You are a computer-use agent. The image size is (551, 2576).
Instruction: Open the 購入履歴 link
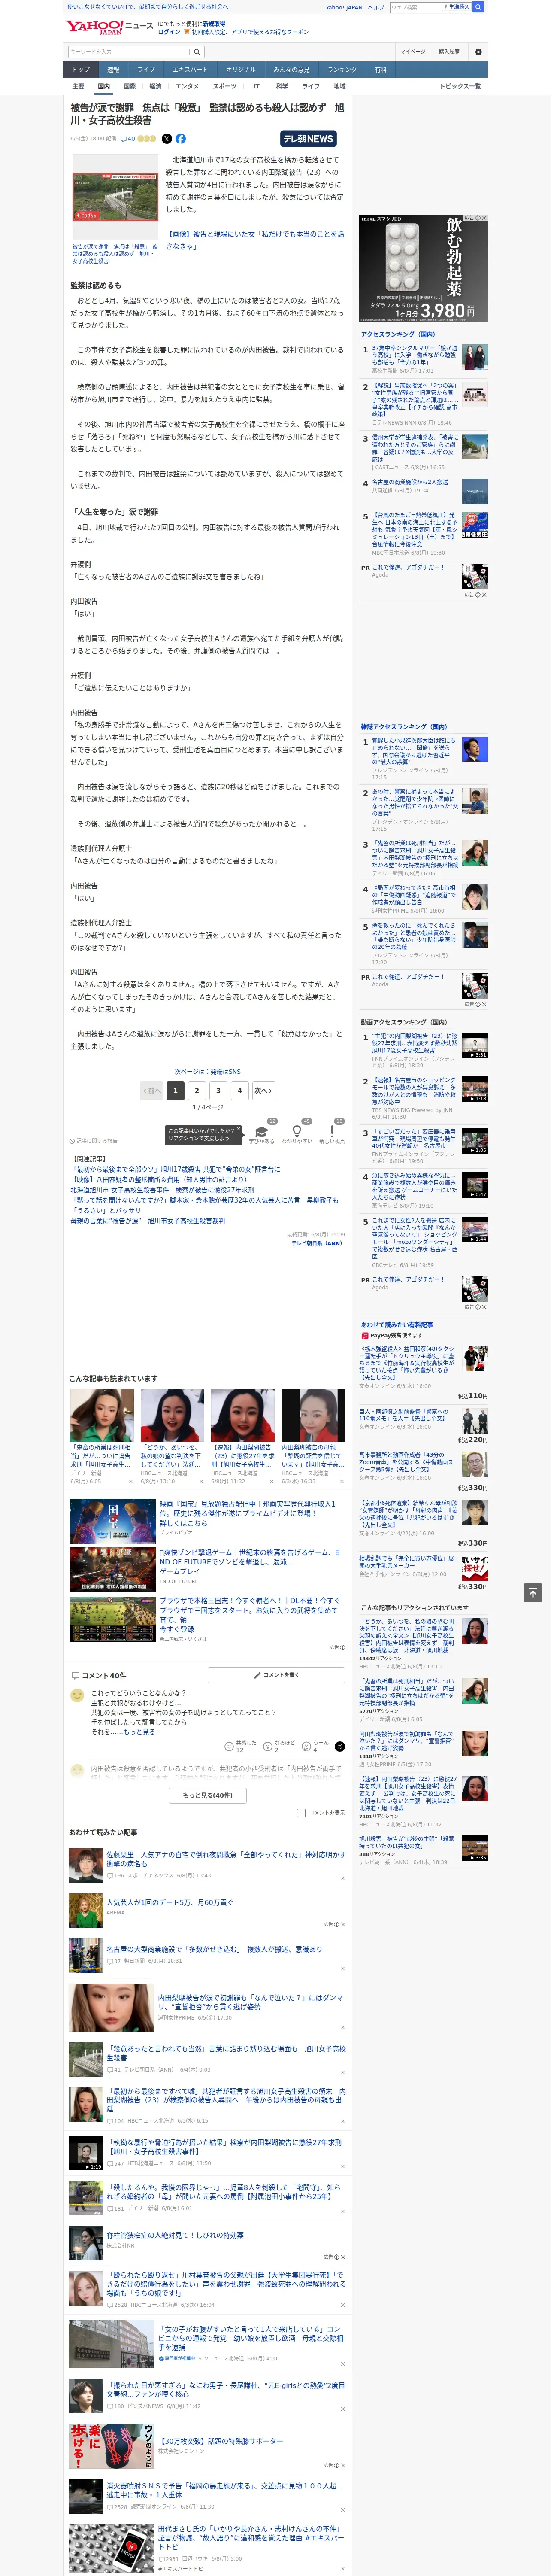point(449,51)
